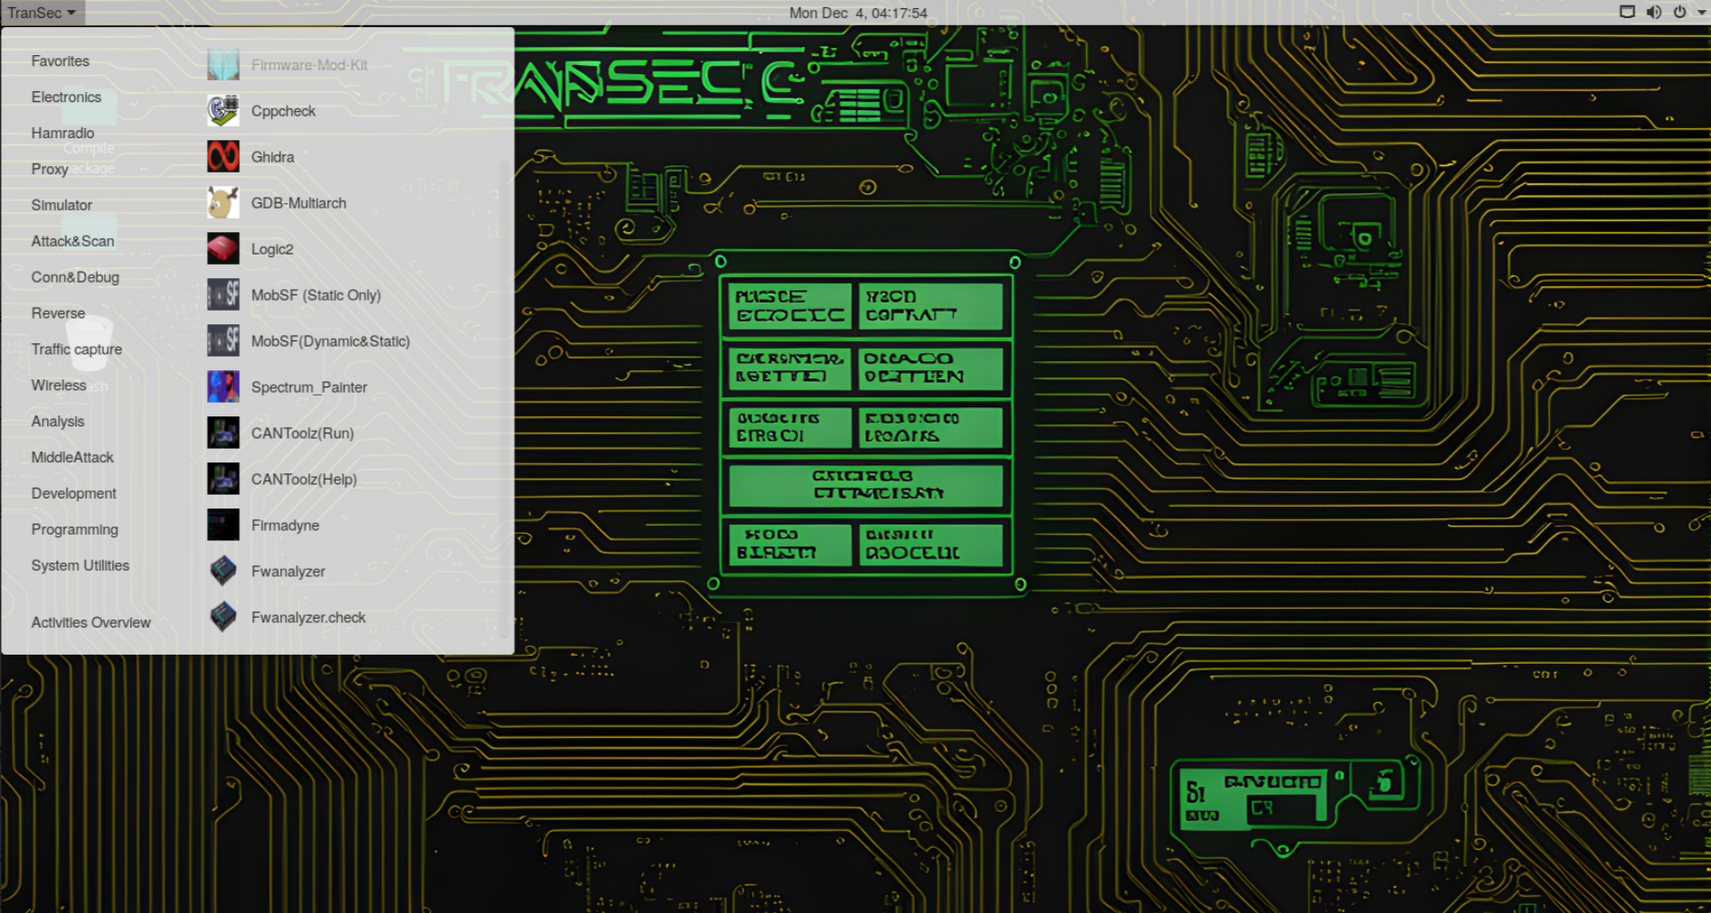Open the Firmware-Mod-Kit icon
Viewport: 1711px width, 913px height.
coord(223,65)
